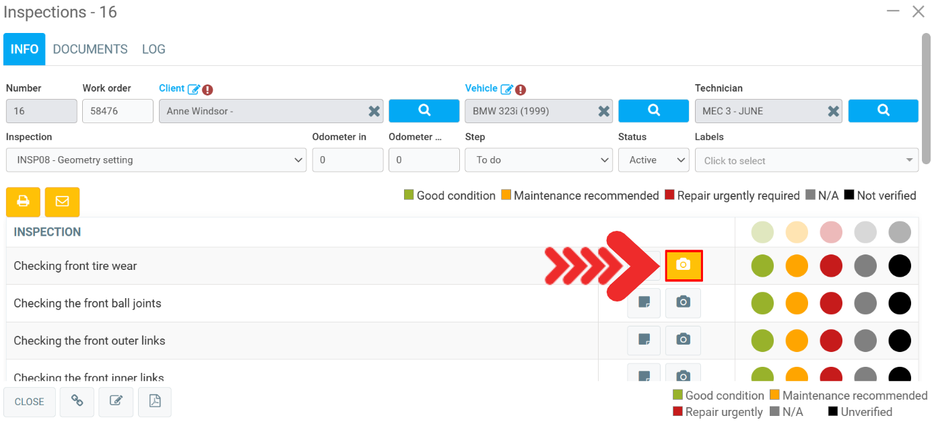Switch to the LOG tab
The width and height of the screenshot is (932, 422).
click(x=154, y=49)
